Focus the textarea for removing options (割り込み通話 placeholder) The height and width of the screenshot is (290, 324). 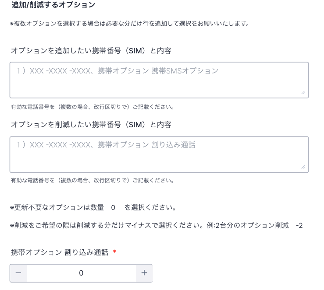pyautogui.click(x=159, y=154)
